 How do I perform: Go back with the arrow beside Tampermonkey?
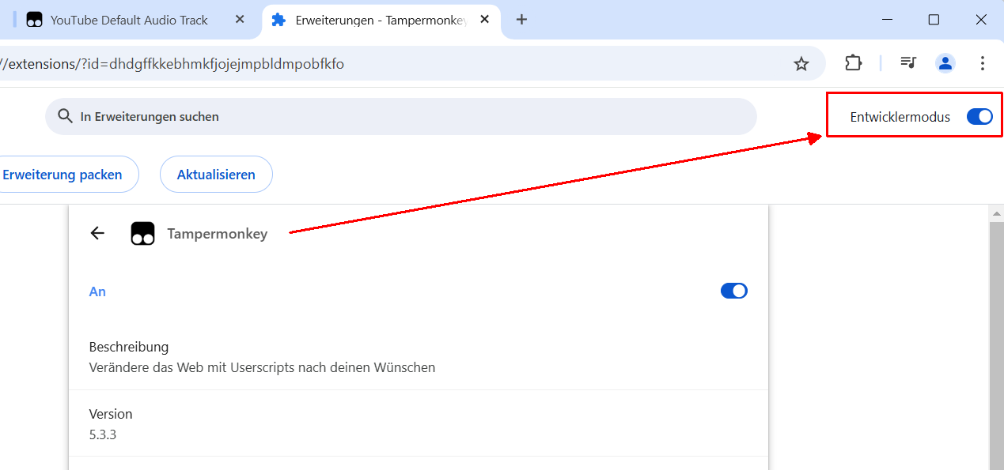[97, 233]
